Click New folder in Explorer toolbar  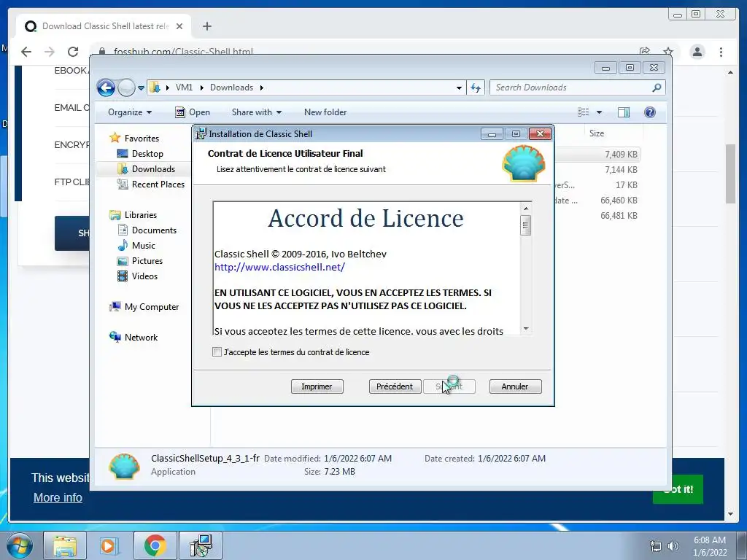pyautogui.click(x=325, y=112)
